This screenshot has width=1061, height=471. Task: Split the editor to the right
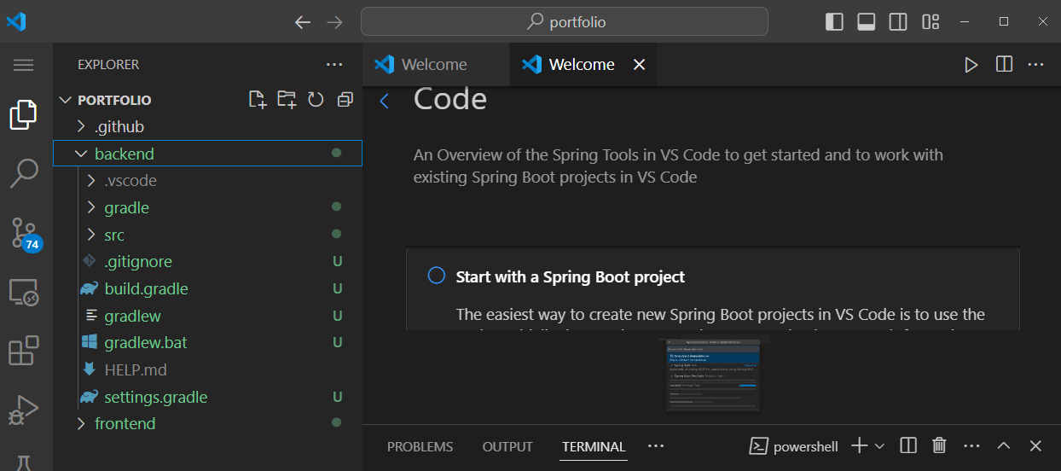coord(1004,65)
